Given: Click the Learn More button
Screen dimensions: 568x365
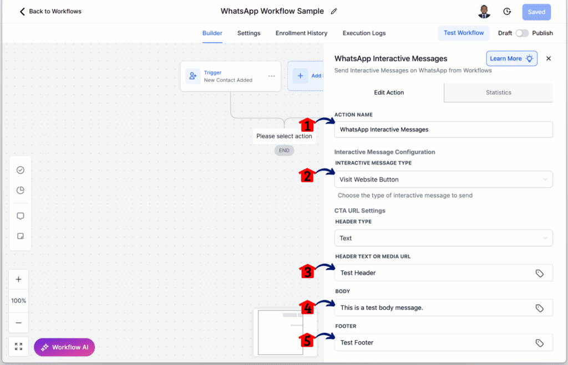Looking at the screenshot, I should [x=511, y=59].
